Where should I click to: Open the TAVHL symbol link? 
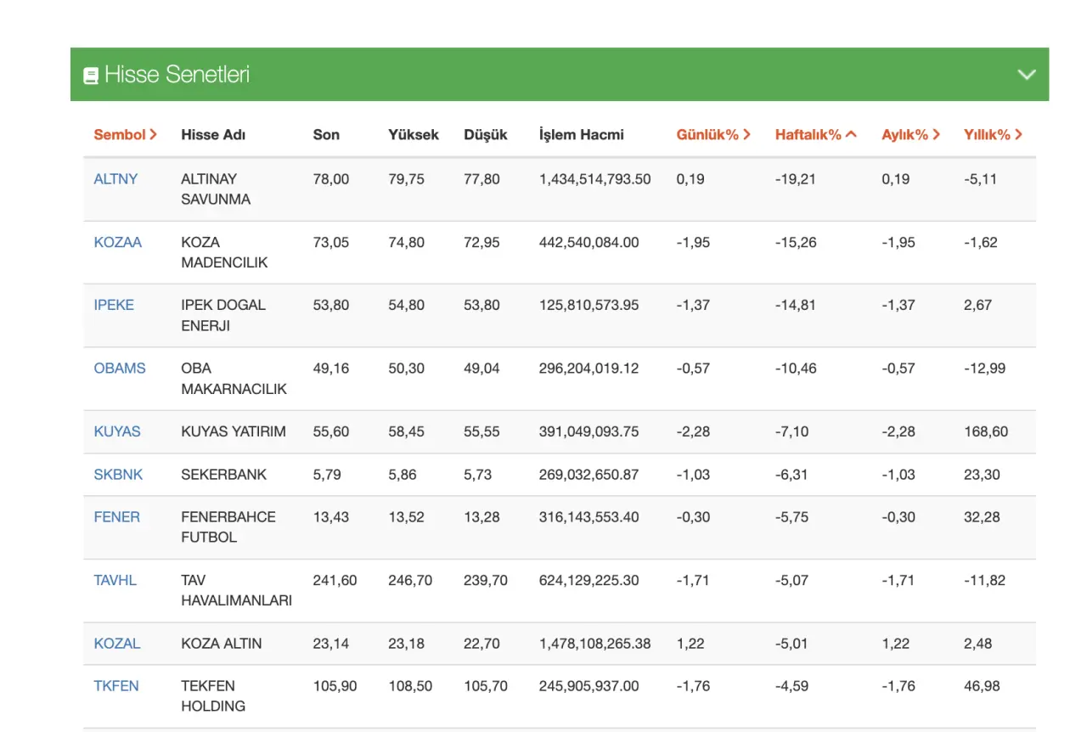115,581
